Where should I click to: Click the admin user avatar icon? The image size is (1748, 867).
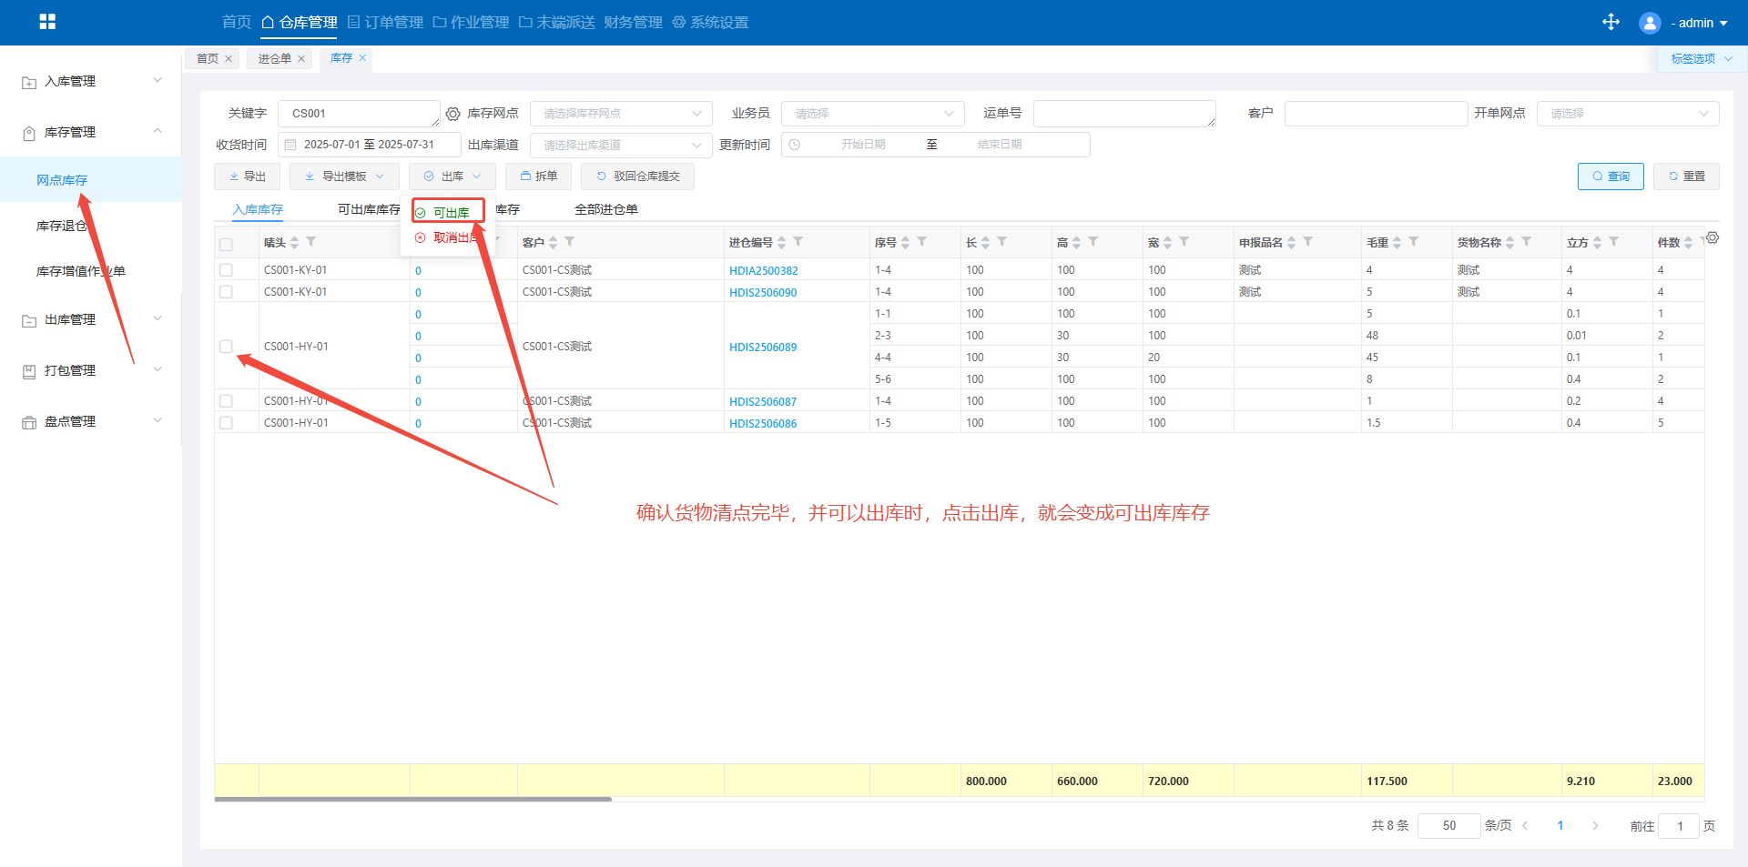1649,23
